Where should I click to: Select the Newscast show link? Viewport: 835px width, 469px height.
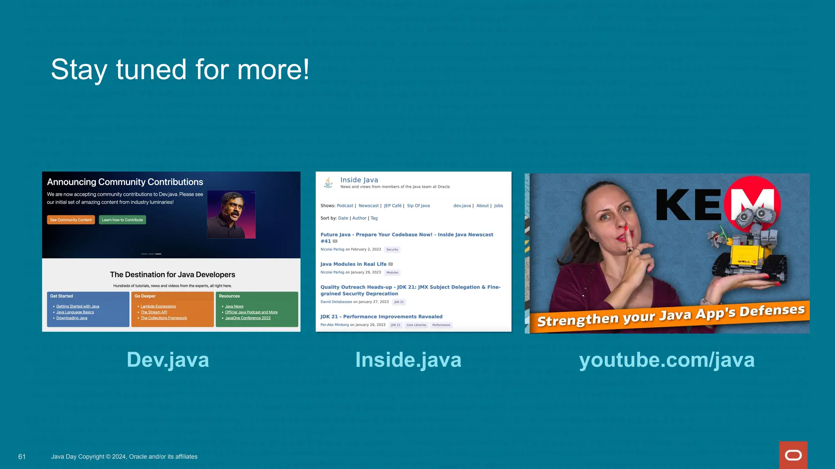coord(369,206)
